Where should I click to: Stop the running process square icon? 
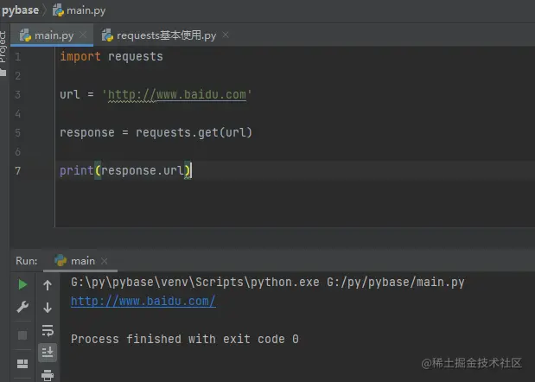tap(22, 335)
